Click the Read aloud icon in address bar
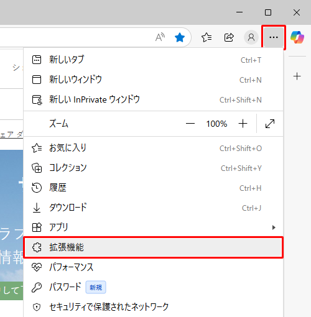 click(x=160, y=37)
